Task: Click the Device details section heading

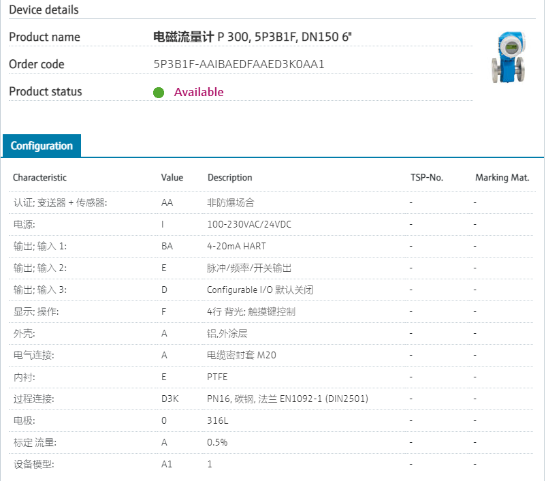Action: coord(44,10)
